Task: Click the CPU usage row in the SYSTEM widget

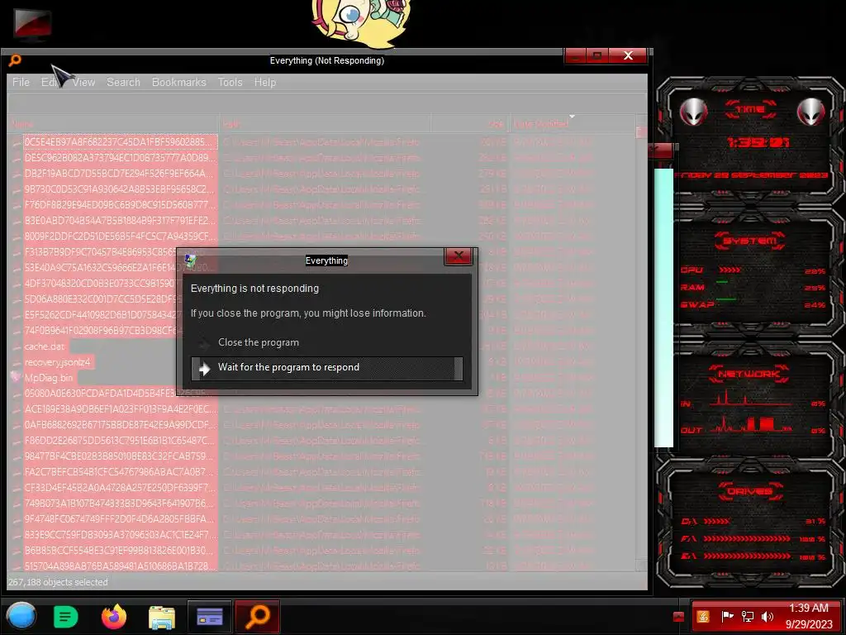Action: click(x=753, y=270)
